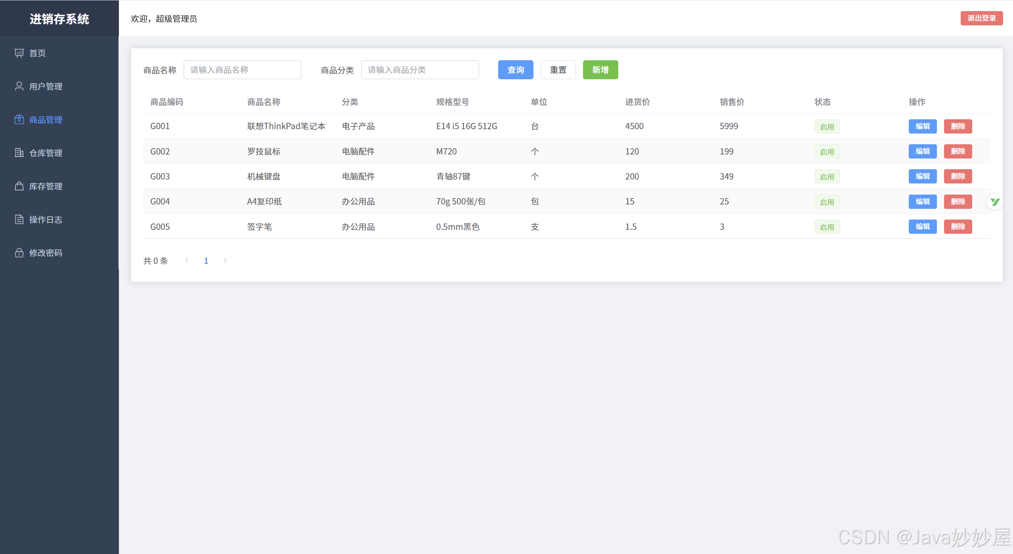Open 操作日志 menu item
The height and width of the screenshot is (554, 1013).
click(x=59, y=220)
